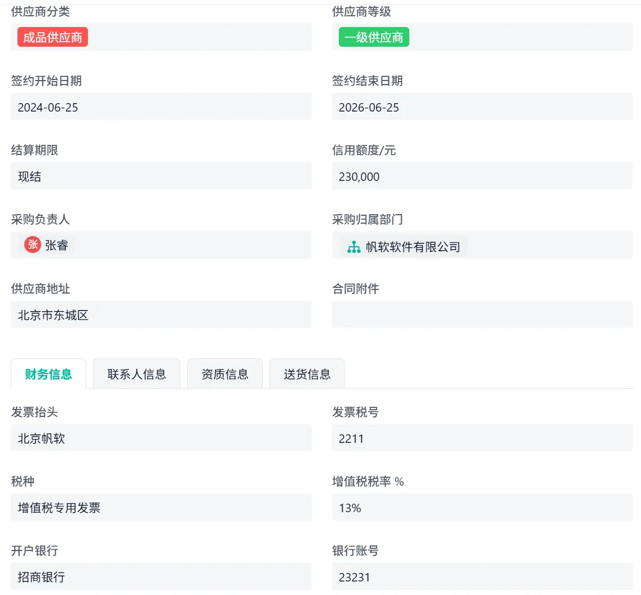Click the 采购归属部门 label
Image resolution: width=641 pixels, height=595 pixels.
click(367, 219)
